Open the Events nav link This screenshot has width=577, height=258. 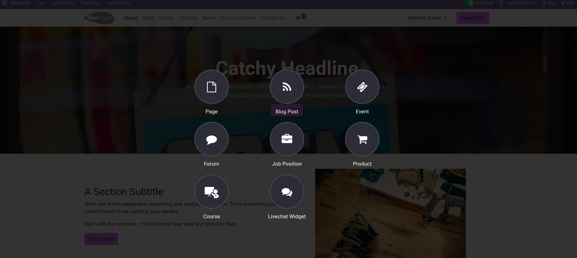pyautogui.click(x=166, y=18)
